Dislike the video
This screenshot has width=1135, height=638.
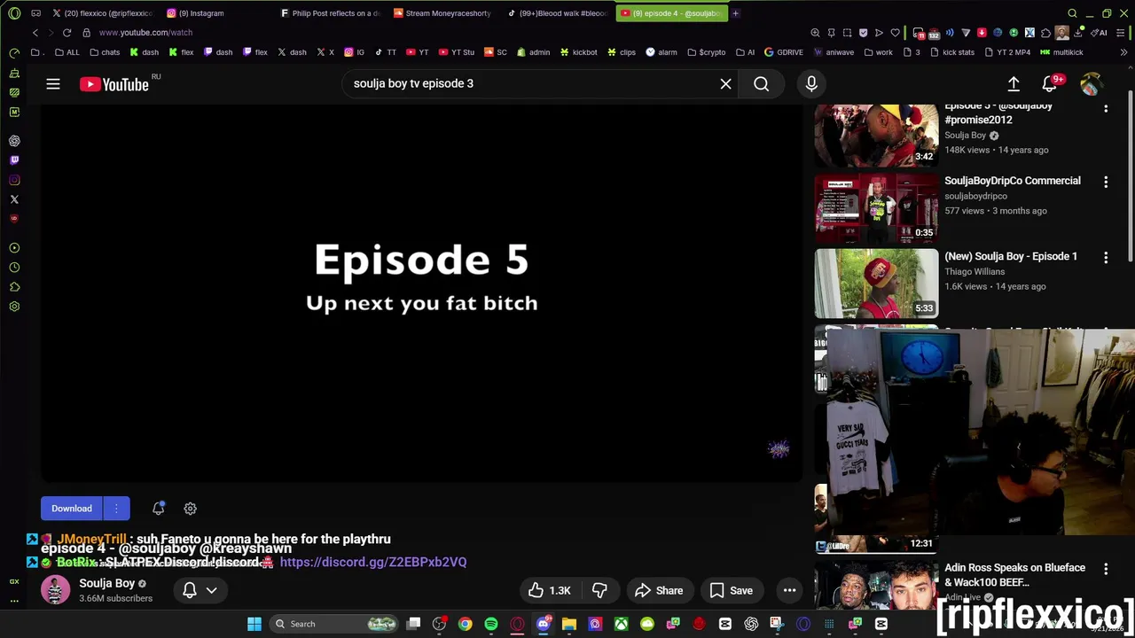(x=599, y=590)
